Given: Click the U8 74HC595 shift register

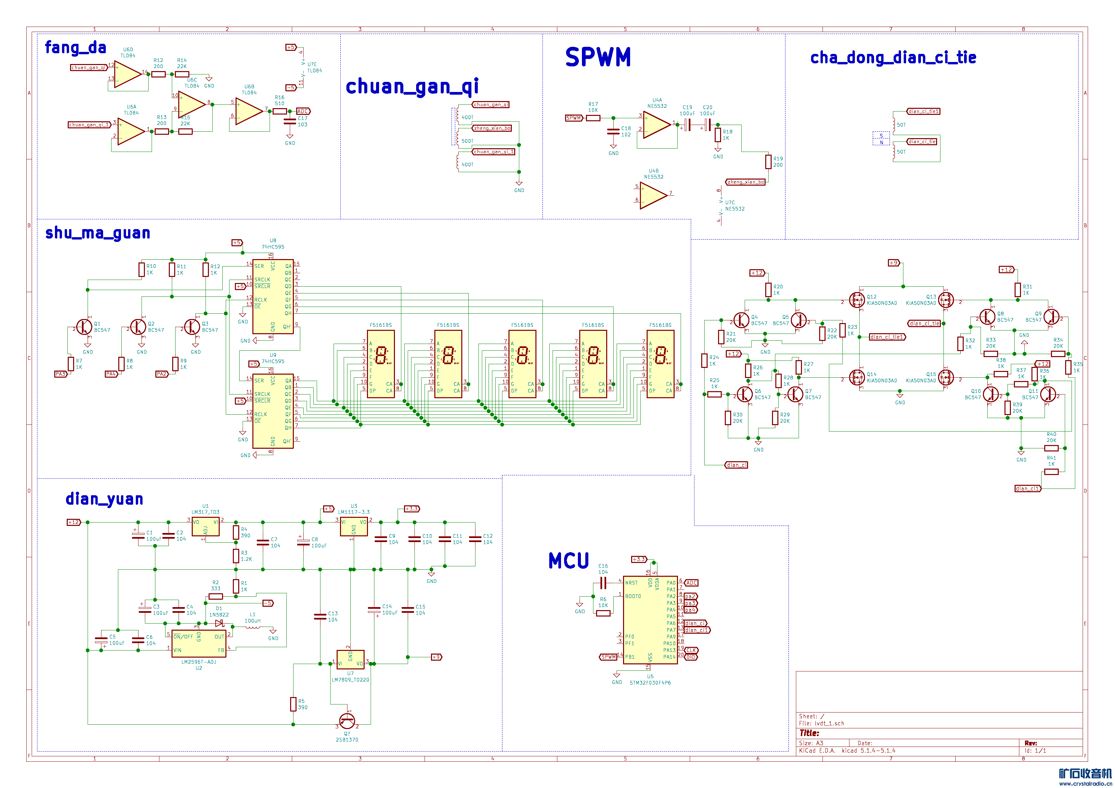Looking at the screenshot, I should [273, 297].
